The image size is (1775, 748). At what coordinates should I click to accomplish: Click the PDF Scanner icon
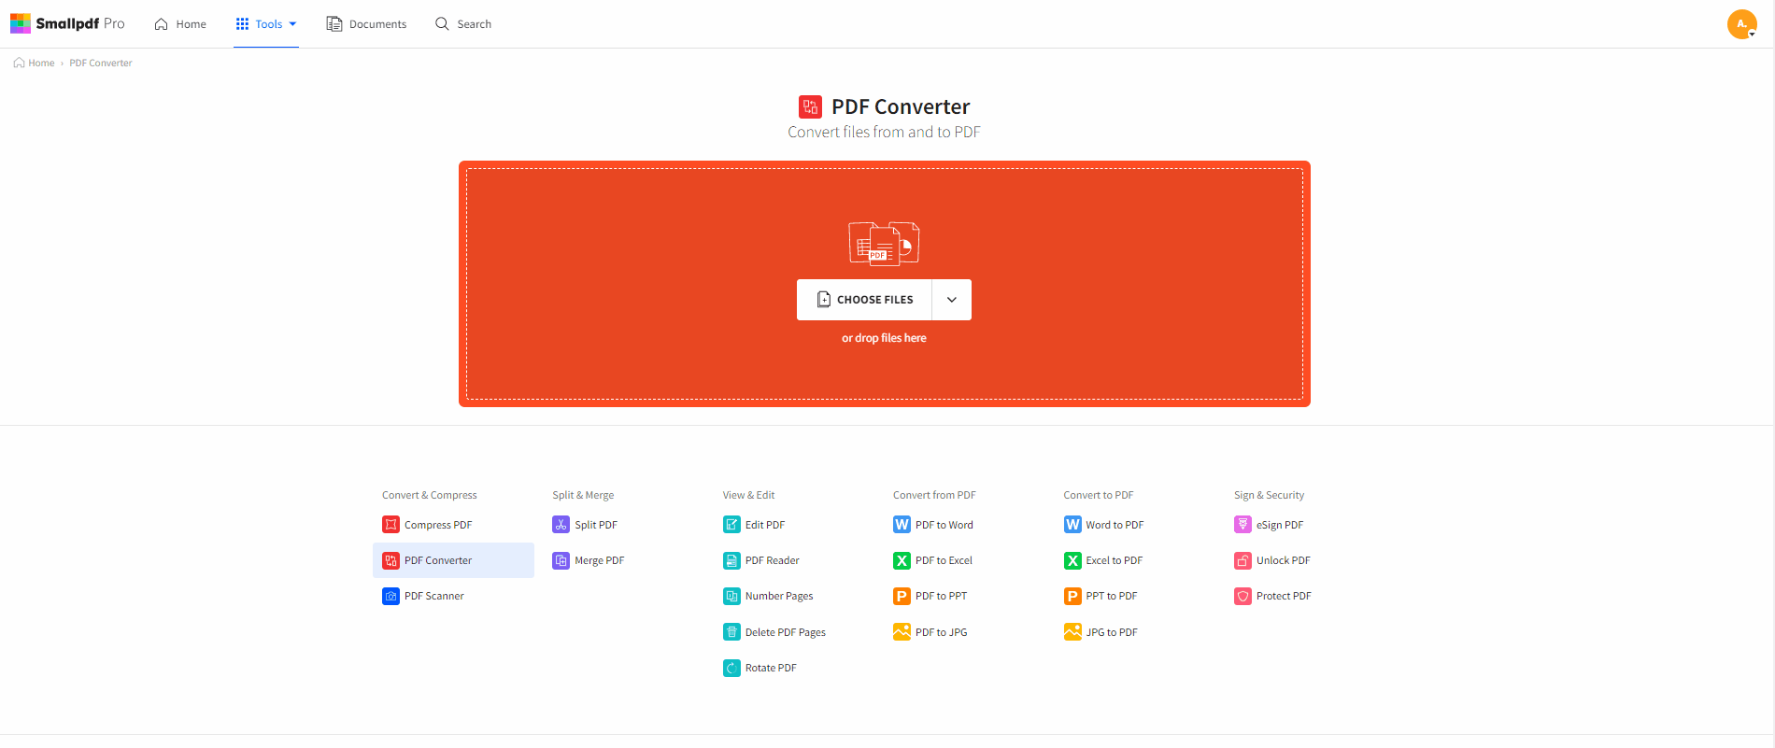(391, 596)
